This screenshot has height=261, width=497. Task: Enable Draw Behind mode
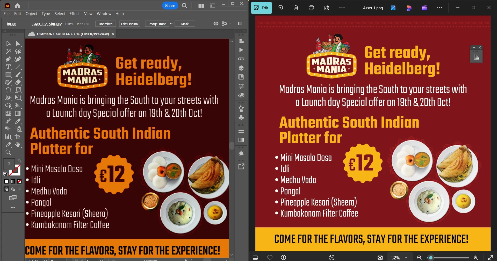pyautogui.click(x=13, y=189)
